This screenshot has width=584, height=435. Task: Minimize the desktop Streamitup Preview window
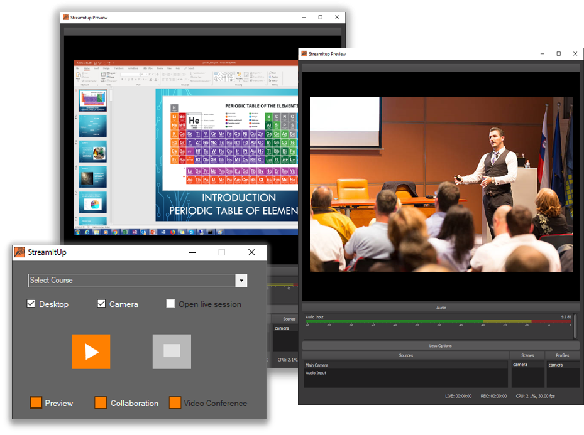click(304, 18)
